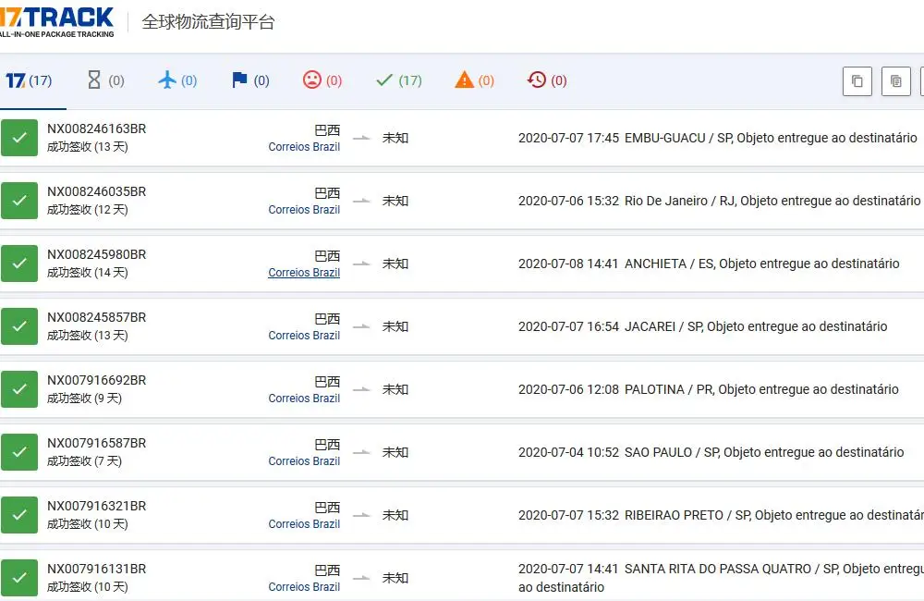Click delivered check icon for NX008246035BR
This screenshot has width=924, height=601.
point(19,201)
